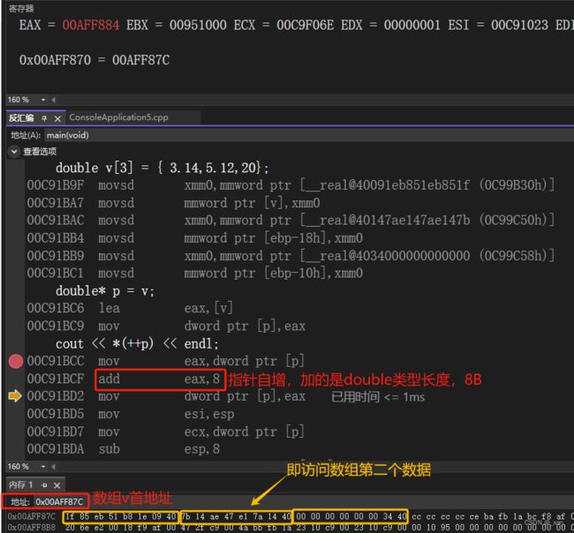The height and width of the screenshot is (533, 574).
Task: Click the ECX register value 00C9F06E
Action: click(x=305, y=26)
